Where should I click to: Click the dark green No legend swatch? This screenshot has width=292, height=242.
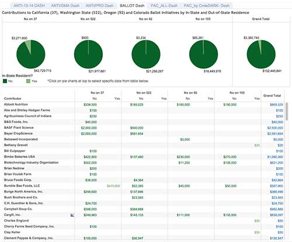(x=5, y=81)
